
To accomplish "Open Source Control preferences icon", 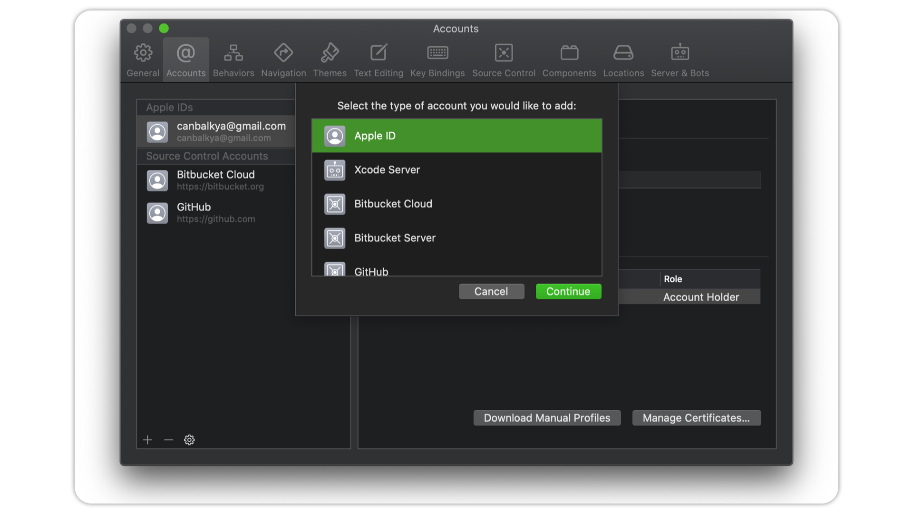I will pyautogui.click(x=504, y=53).
